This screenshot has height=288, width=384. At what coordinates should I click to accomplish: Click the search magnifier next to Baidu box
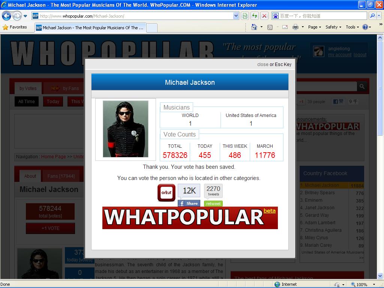click(372, 16)
